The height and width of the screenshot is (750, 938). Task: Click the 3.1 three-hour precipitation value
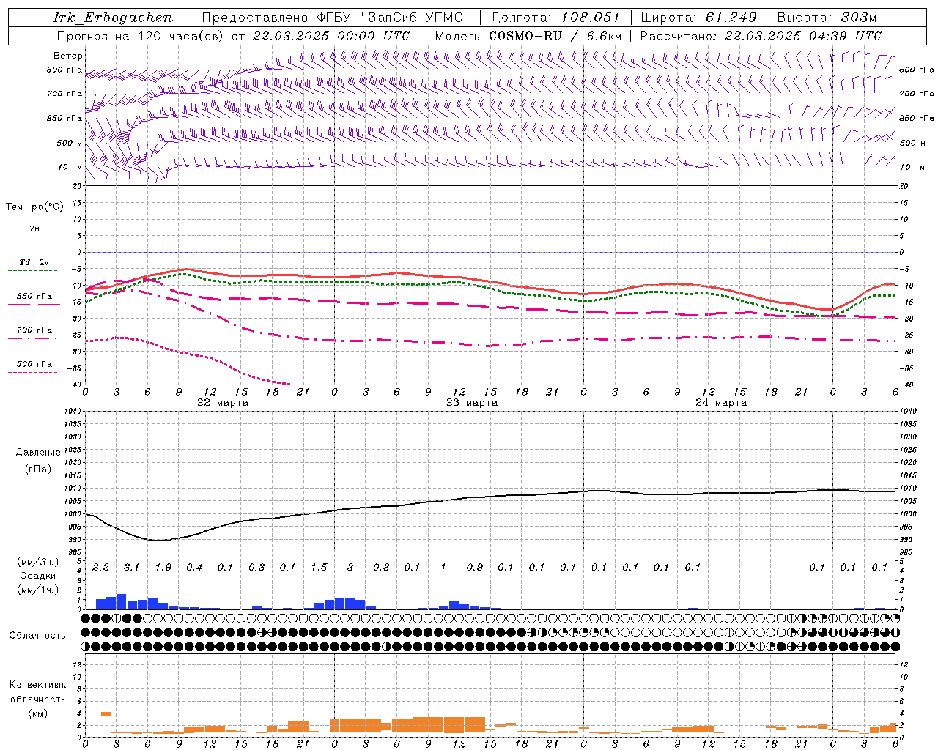(x=131, y=567)
